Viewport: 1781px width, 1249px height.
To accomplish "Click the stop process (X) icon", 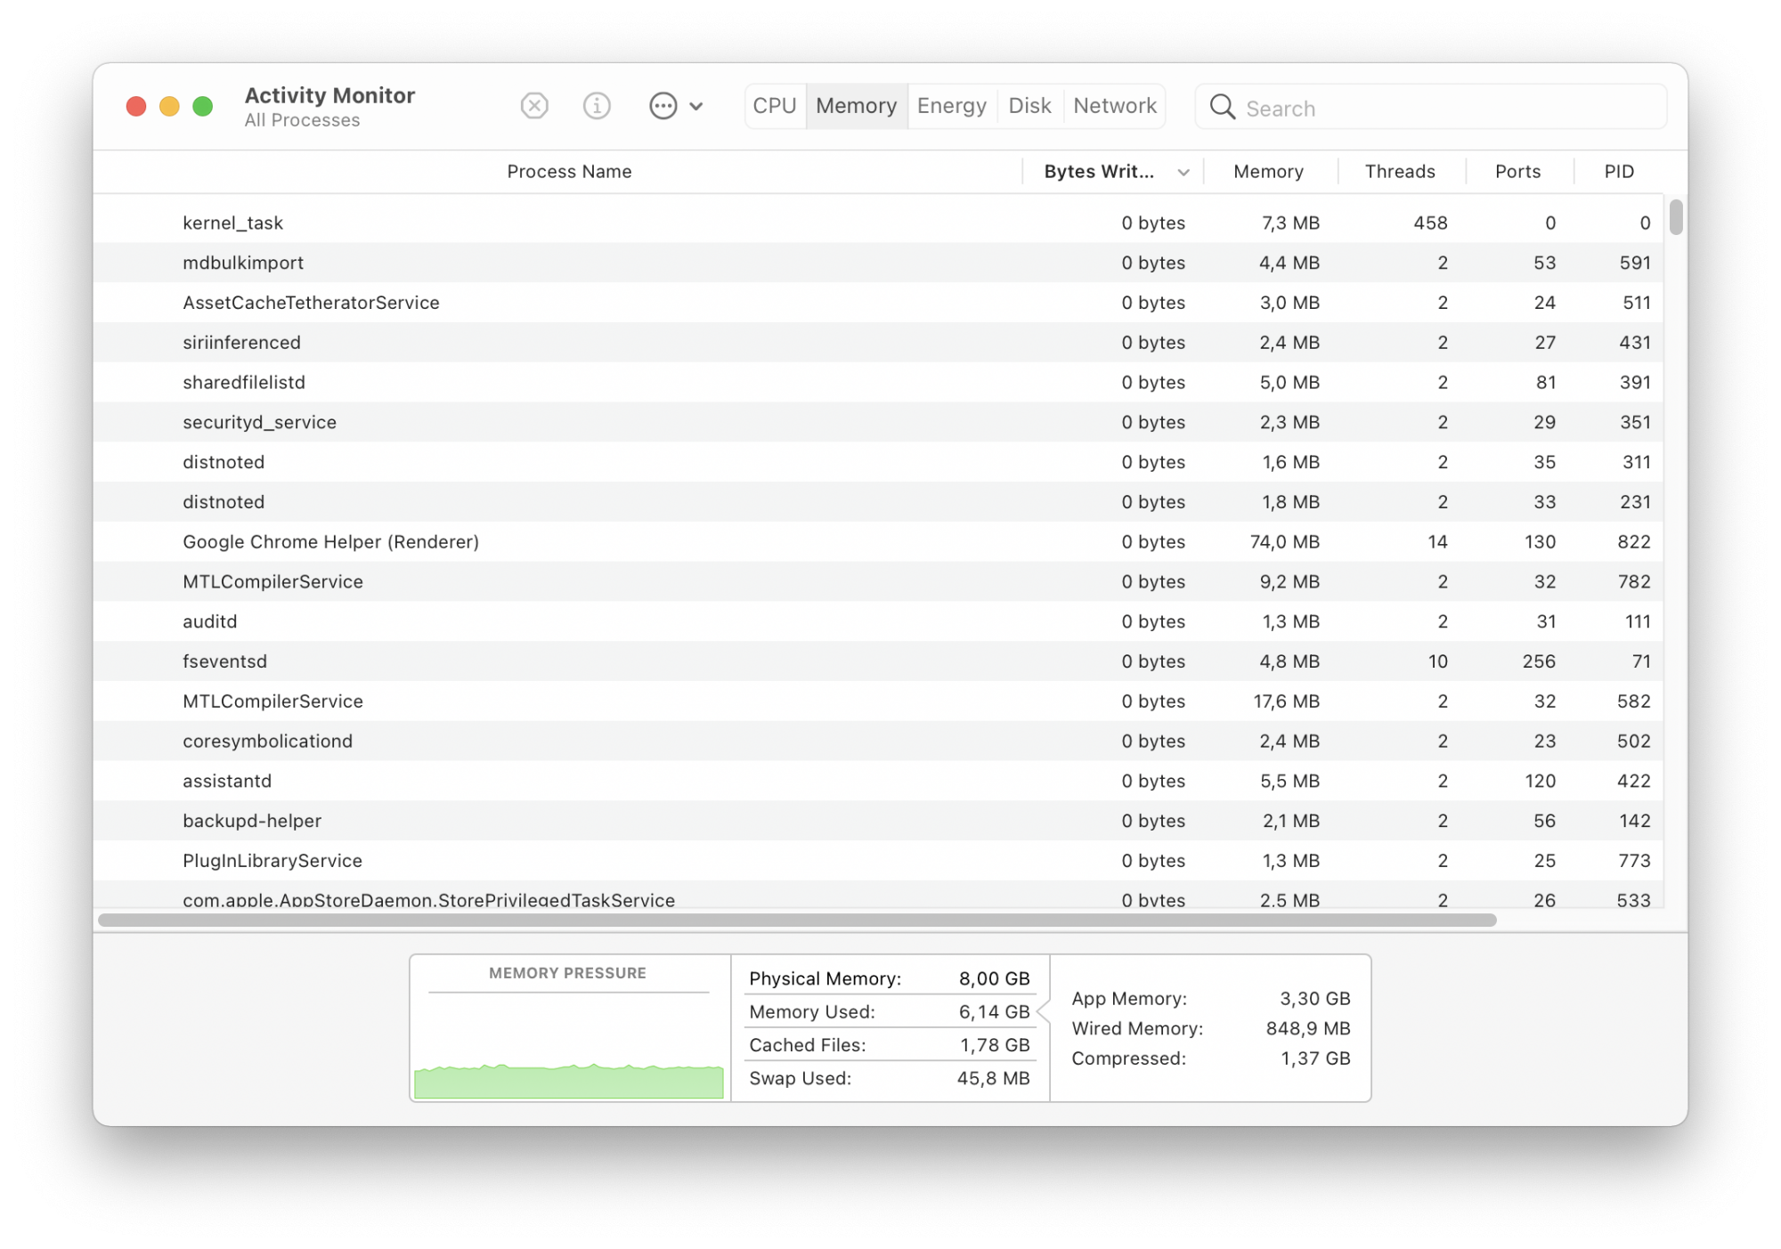I will (534, 107).
